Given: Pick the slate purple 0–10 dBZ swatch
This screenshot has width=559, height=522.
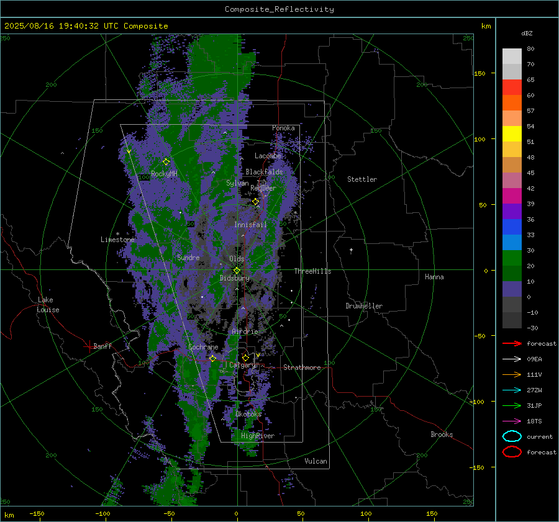Looking at the screenshot, I should click(512, 289).
